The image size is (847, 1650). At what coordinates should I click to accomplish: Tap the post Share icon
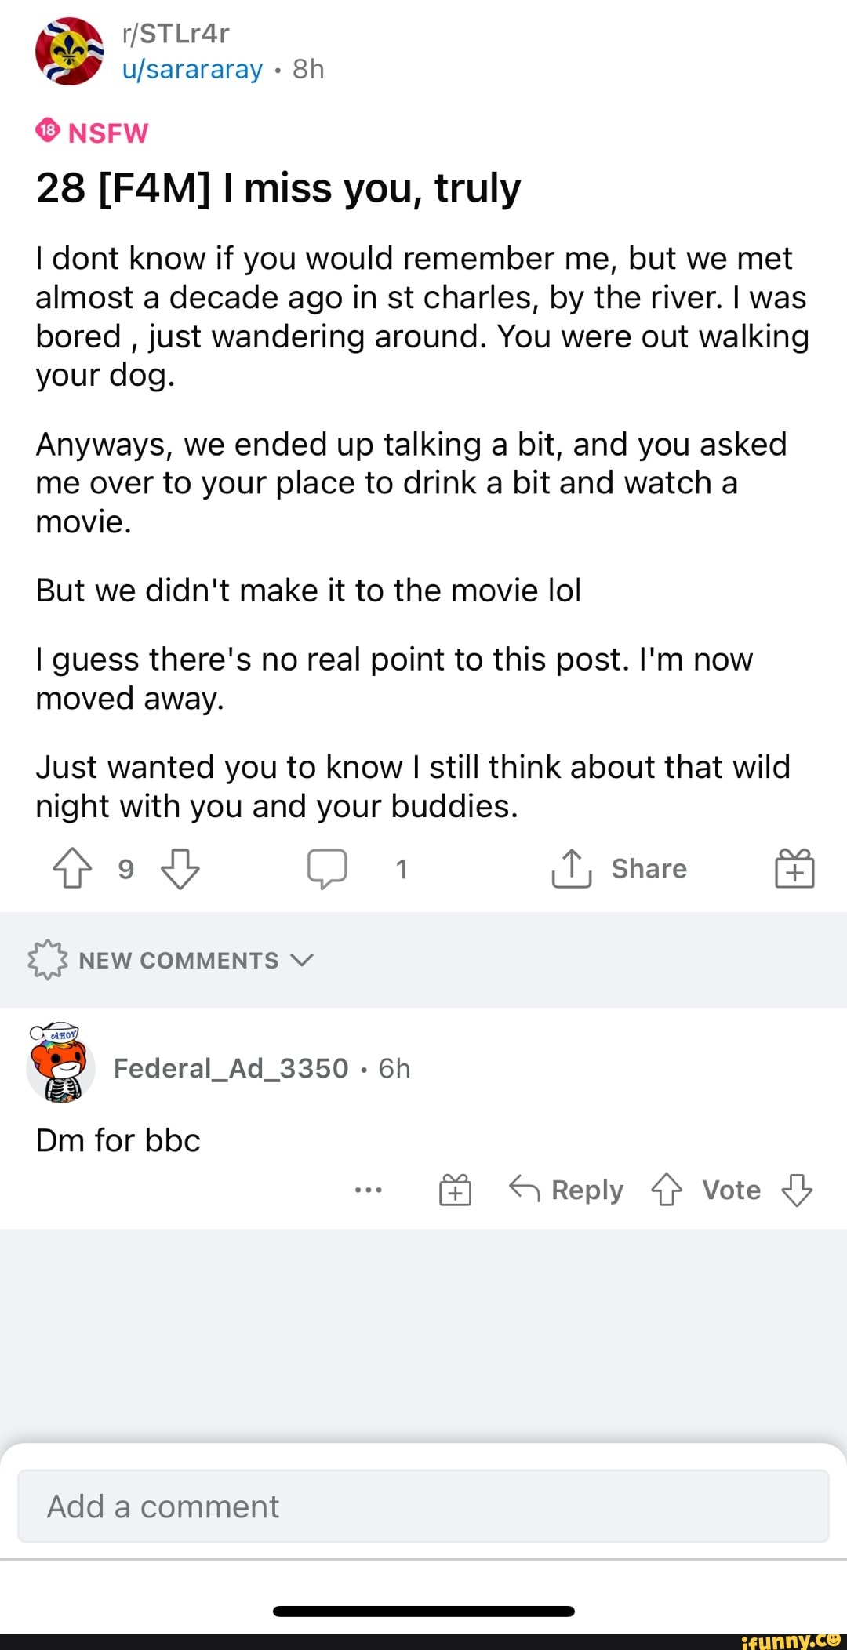pyautogui.click(x=572, y=869)
